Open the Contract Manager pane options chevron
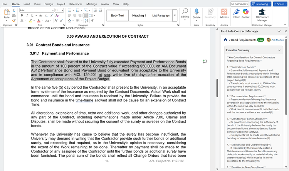Screen dimensions: 289x171 [x=279, y=31]
